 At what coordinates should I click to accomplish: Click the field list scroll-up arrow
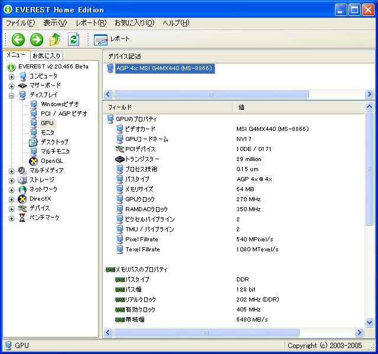pyautogui.click(x=369, y=106)
